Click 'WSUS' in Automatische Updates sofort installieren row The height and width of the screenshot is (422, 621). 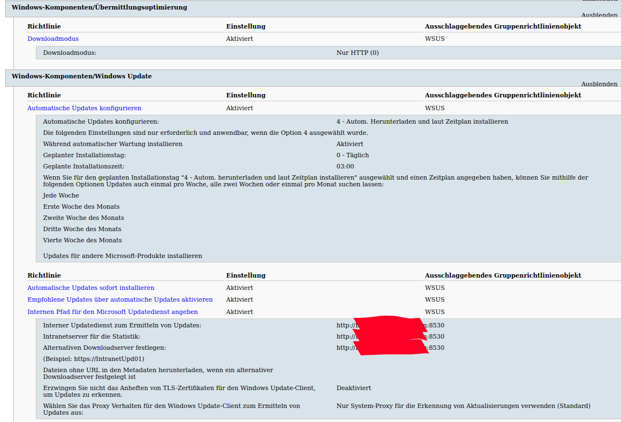[x=435, y=288]
